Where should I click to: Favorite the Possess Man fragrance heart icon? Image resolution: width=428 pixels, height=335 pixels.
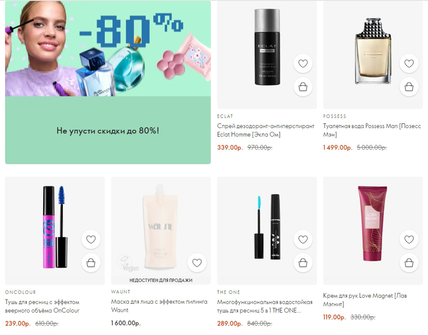coord(409,63)
